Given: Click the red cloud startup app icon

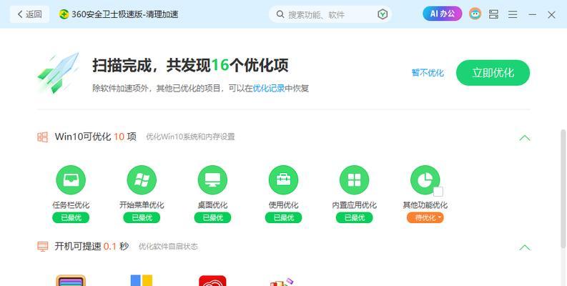Looking at the screenshot, I should (x=212, y=280).
